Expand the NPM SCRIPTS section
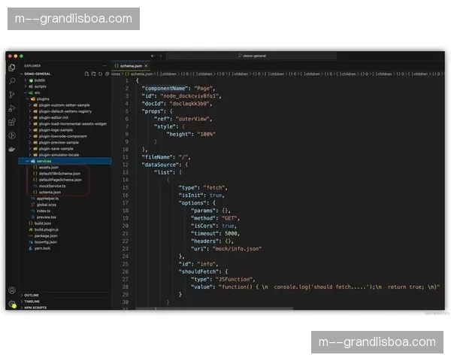 (x=35, y=308)
